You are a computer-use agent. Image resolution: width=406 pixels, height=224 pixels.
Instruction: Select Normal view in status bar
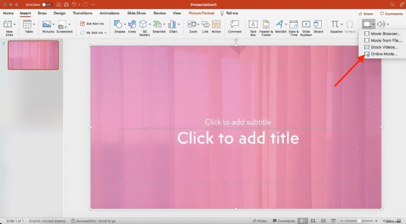[x=302, y=220]
